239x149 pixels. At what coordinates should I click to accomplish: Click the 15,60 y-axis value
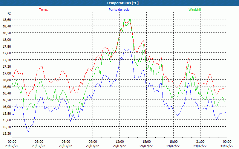[x=7, y=120]
